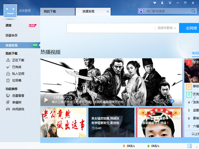The image size is (199, 149).
Task: Open ranking item 2 哆啦
Action: click(193, 86)
